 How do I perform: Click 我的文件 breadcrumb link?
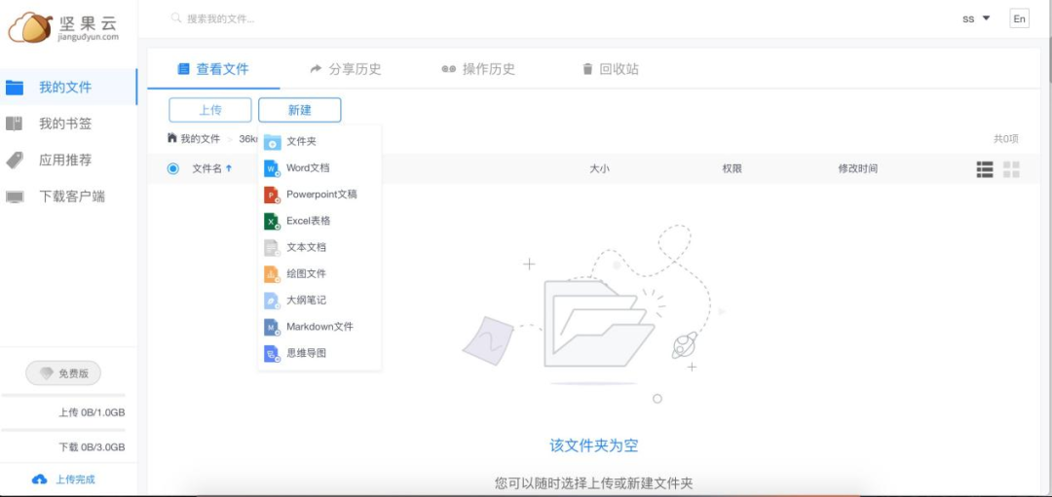[200, 139]
